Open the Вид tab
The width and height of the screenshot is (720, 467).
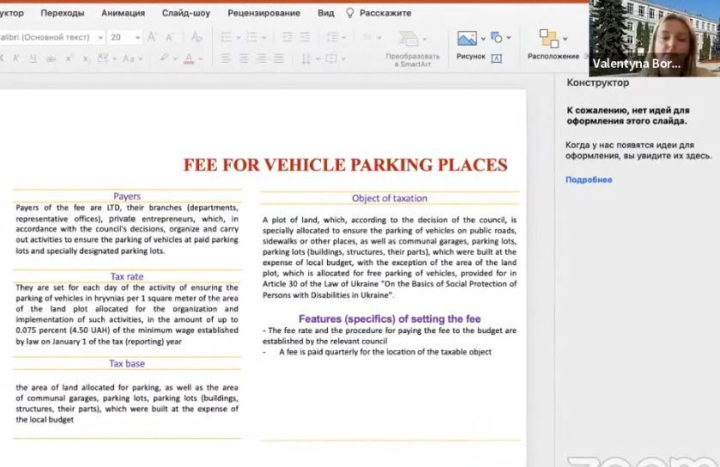pyautogui.click(x=326, y=13)
